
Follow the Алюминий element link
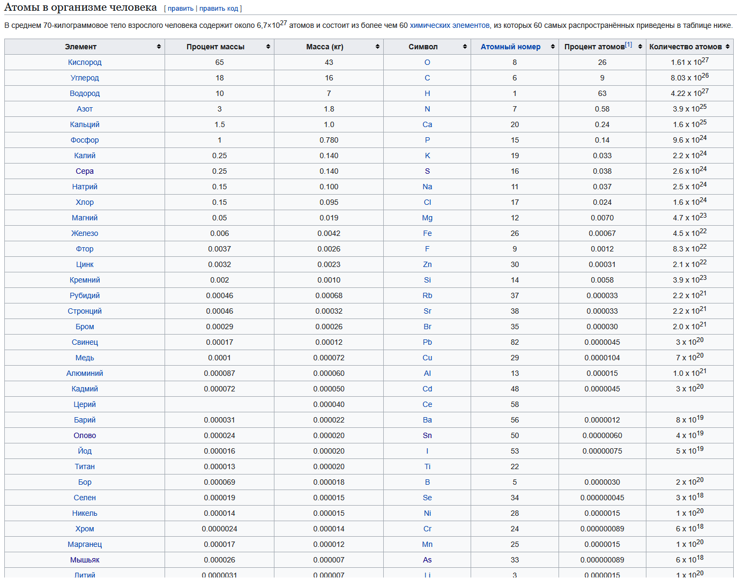click(x=85, y=373)
